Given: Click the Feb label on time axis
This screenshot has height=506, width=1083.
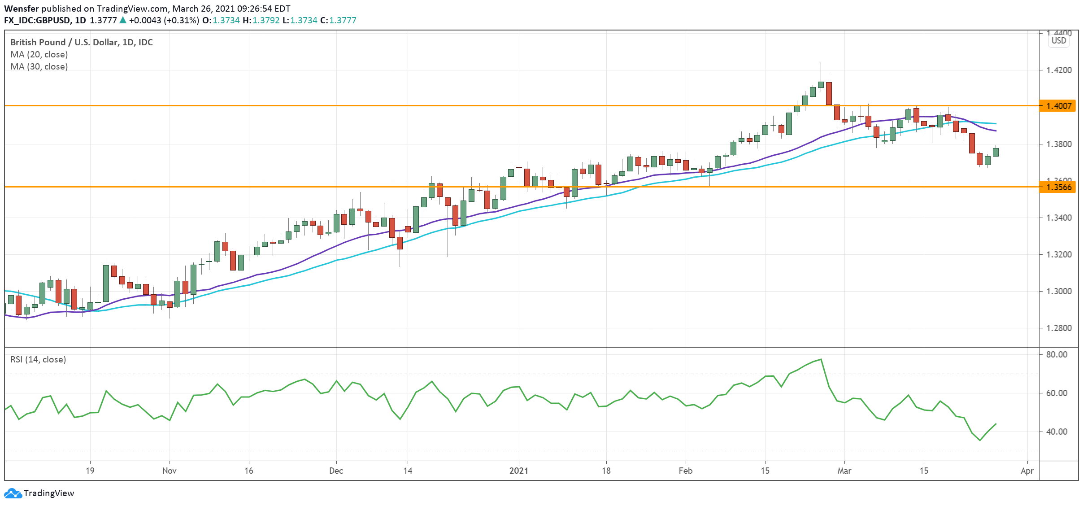Looking at the screenshot, I should click(685, 471).
